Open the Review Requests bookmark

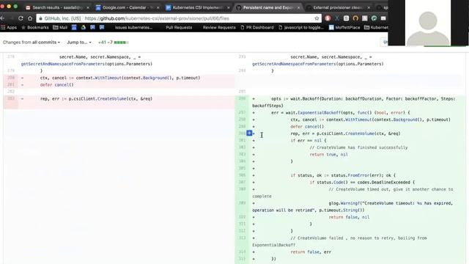point(219,27)
